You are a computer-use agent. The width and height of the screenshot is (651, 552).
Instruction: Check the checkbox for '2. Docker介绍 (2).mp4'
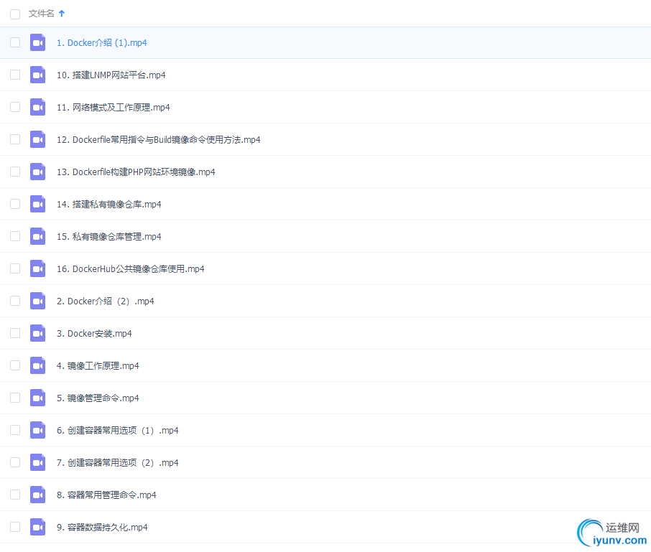coord(14,301)
